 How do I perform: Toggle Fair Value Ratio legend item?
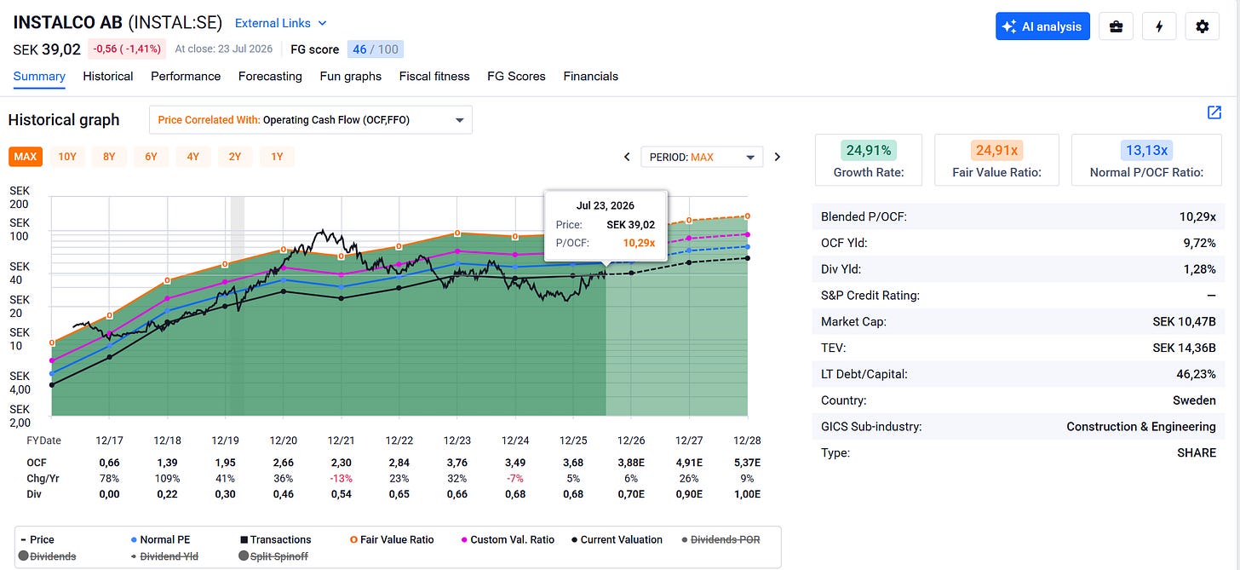point(392,539)
